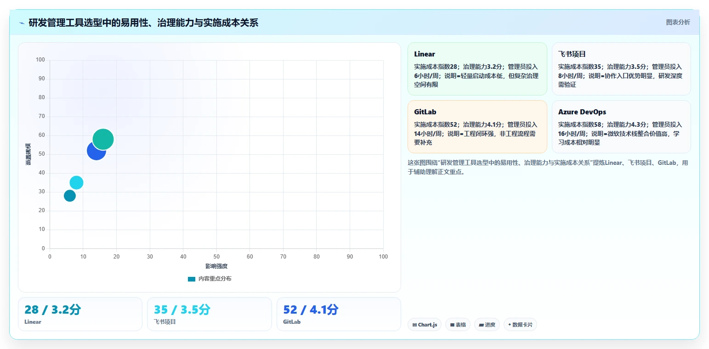Open the Linear info card
This screenshot has height=349, width=709.
477,69
